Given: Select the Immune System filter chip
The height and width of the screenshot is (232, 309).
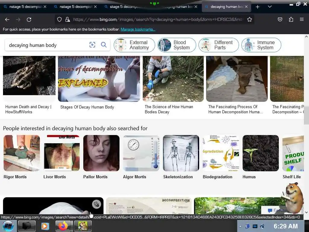Looking at the screenshot, I should coord(261,45).
